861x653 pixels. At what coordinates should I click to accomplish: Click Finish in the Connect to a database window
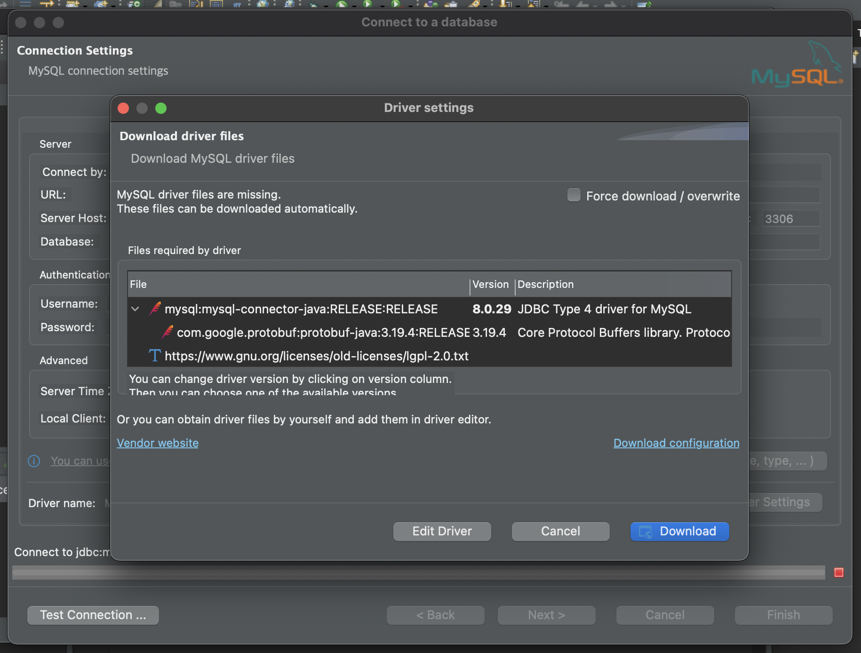(x=783, y=615)
